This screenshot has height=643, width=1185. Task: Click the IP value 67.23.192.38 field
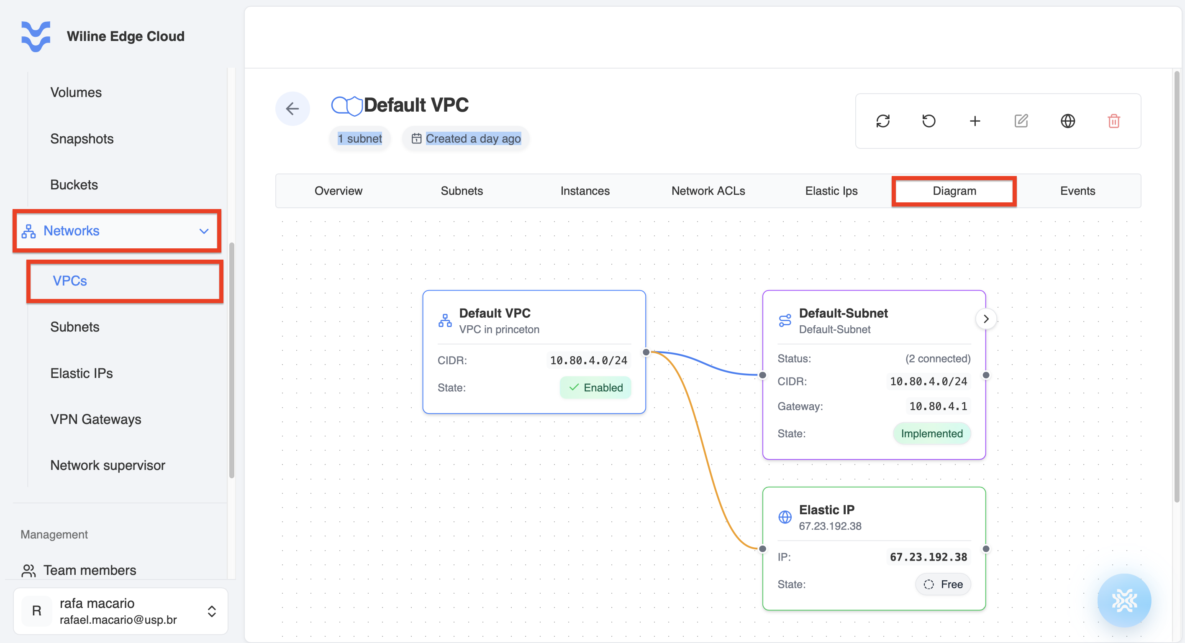click(929, 557)
